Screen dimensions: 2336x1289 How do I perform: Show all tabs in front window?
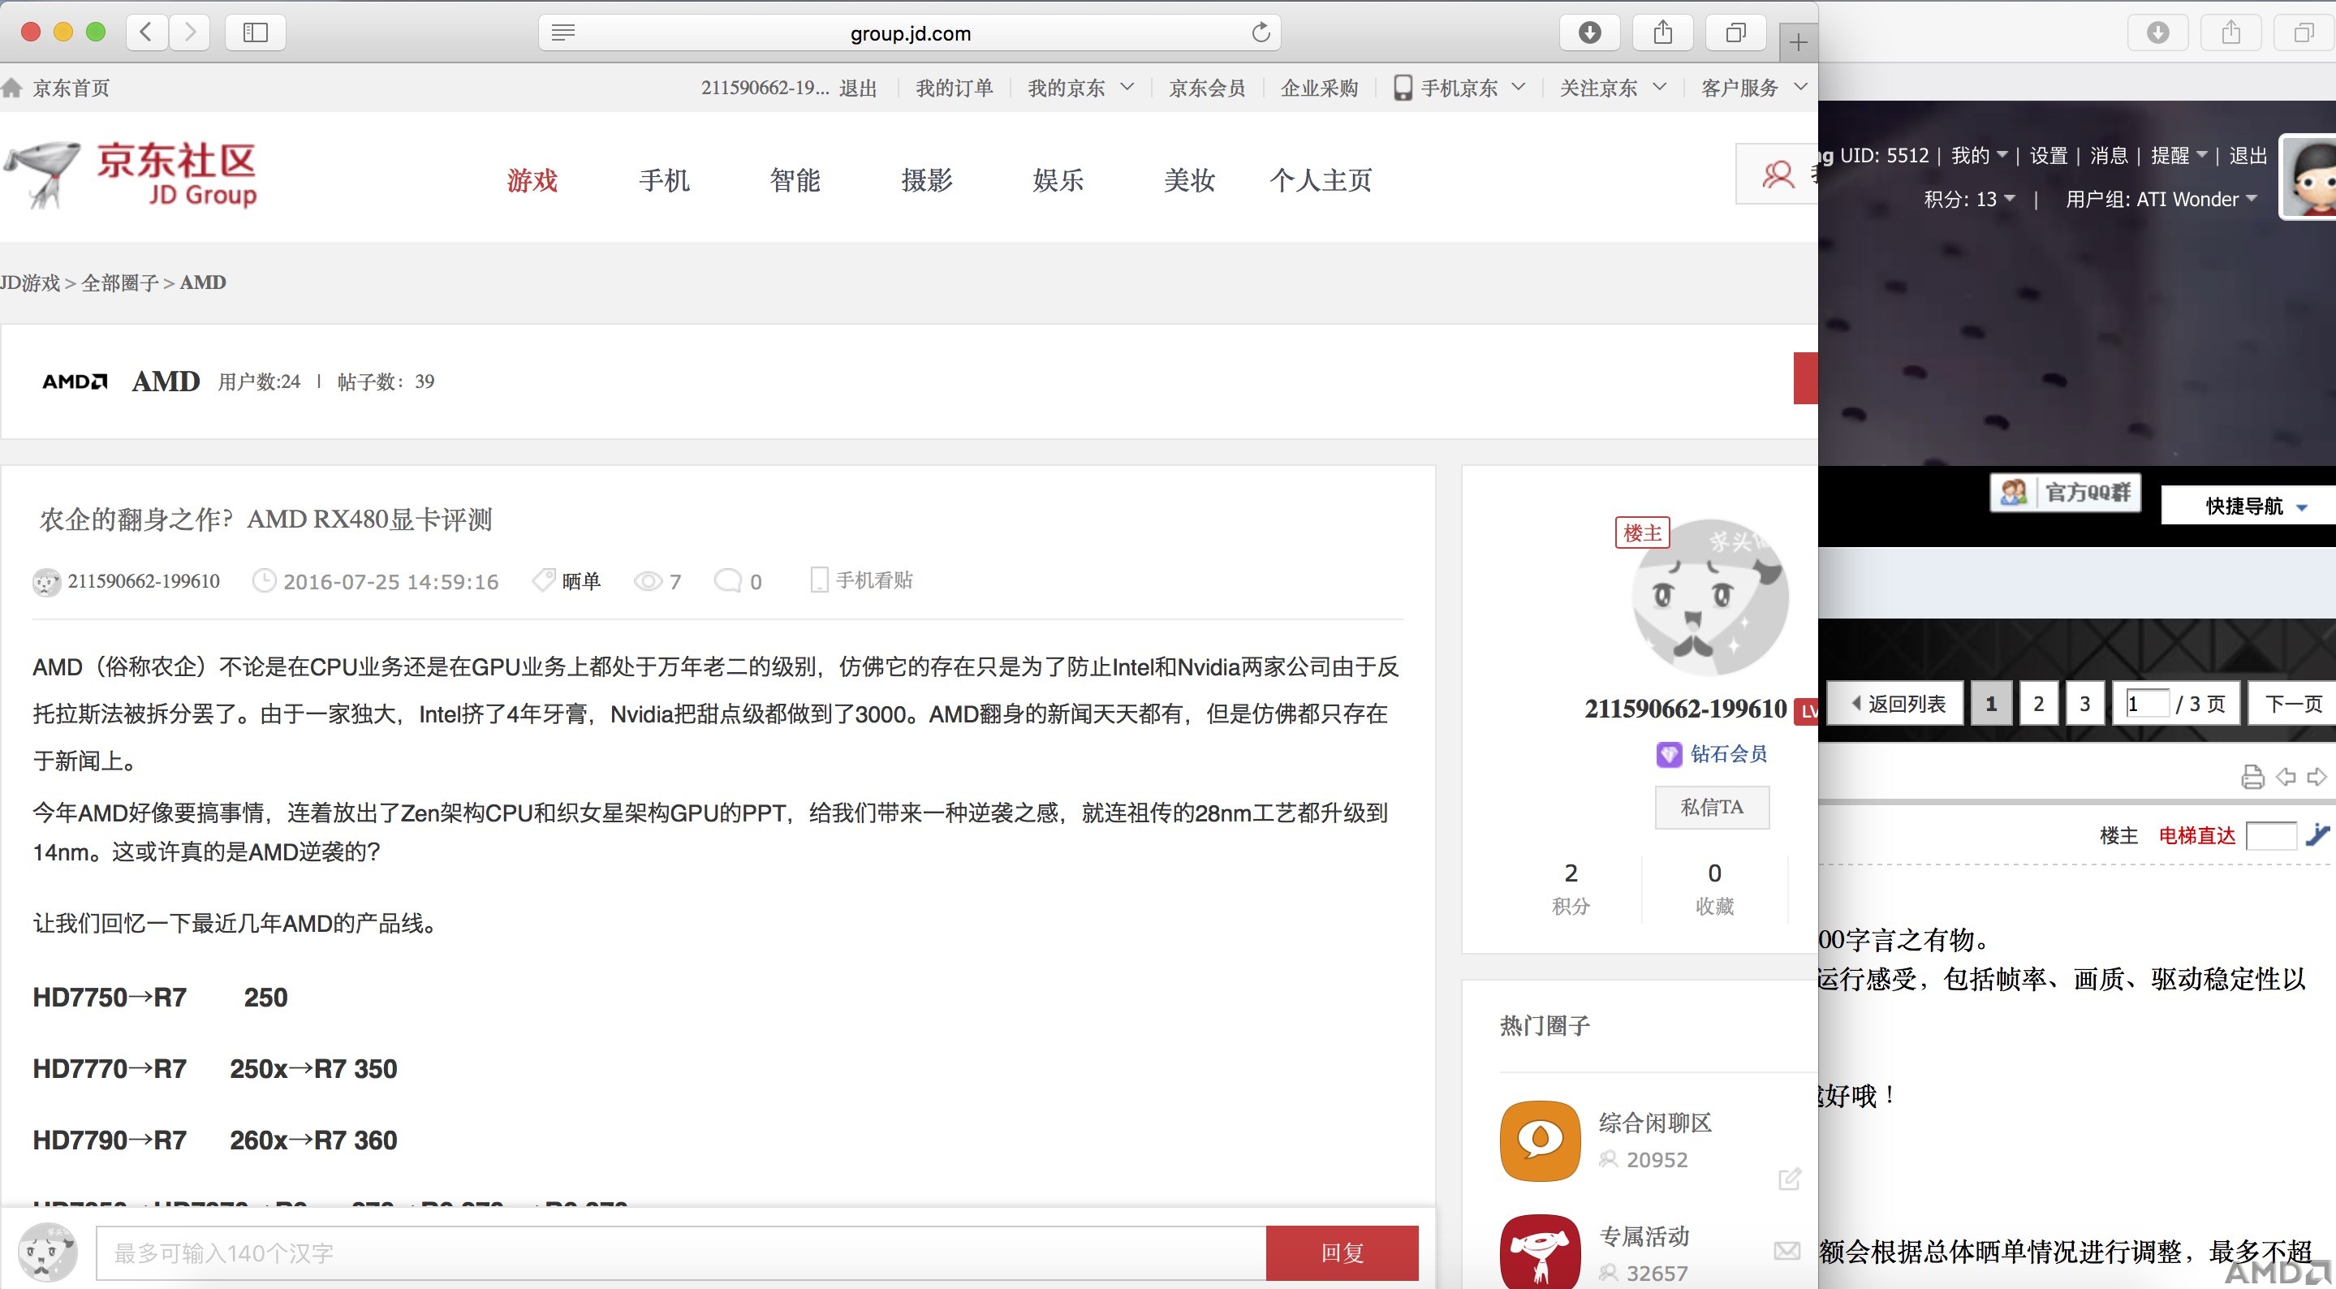coord(1735,32)
